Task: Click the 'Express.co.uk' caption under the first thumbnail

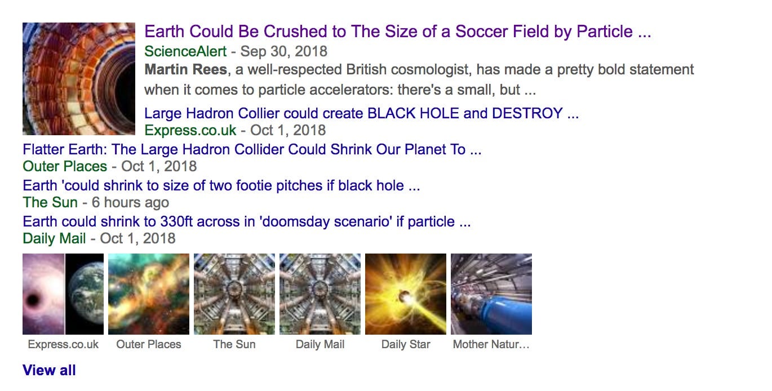Action: point(63,344)
